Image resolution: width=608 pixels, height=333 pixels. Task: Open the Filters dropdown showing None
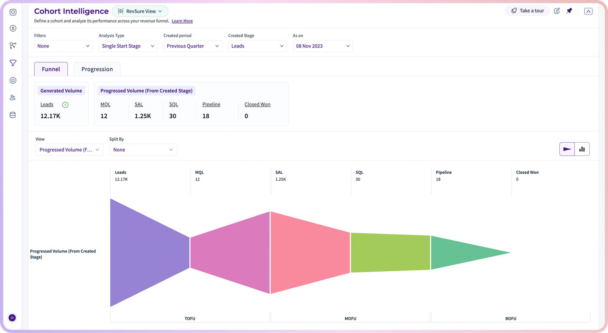click(63, 46)
